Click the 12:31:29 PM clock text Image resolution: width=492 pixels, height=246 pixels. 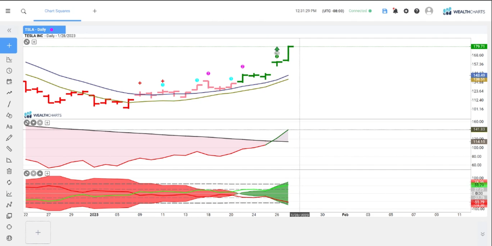point(306,11)
